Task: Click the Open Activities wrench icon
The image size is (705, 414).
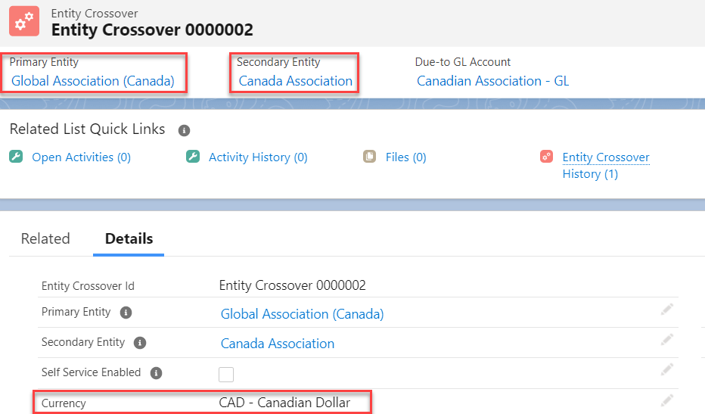Action: pos(16,157)
